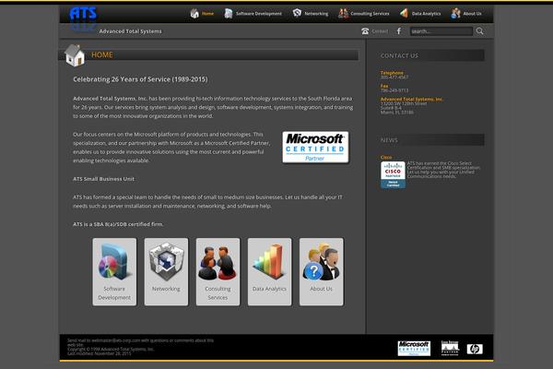Viewport: 553px width, 369px height.
Task: Click the ATS Small Business Unit heading
Action: click(x=103, y=179)
